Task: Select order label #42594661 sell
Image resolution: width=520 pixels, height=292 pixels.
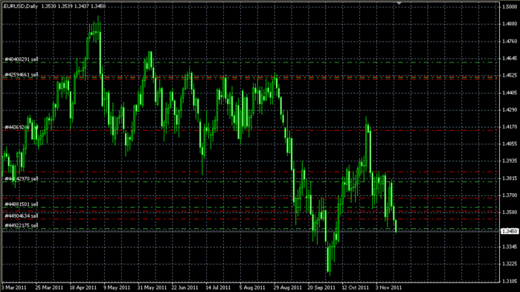Action: click(x=22, y=75)
